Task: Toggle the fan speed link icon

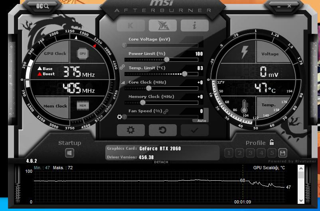Action: pos(166,111)
